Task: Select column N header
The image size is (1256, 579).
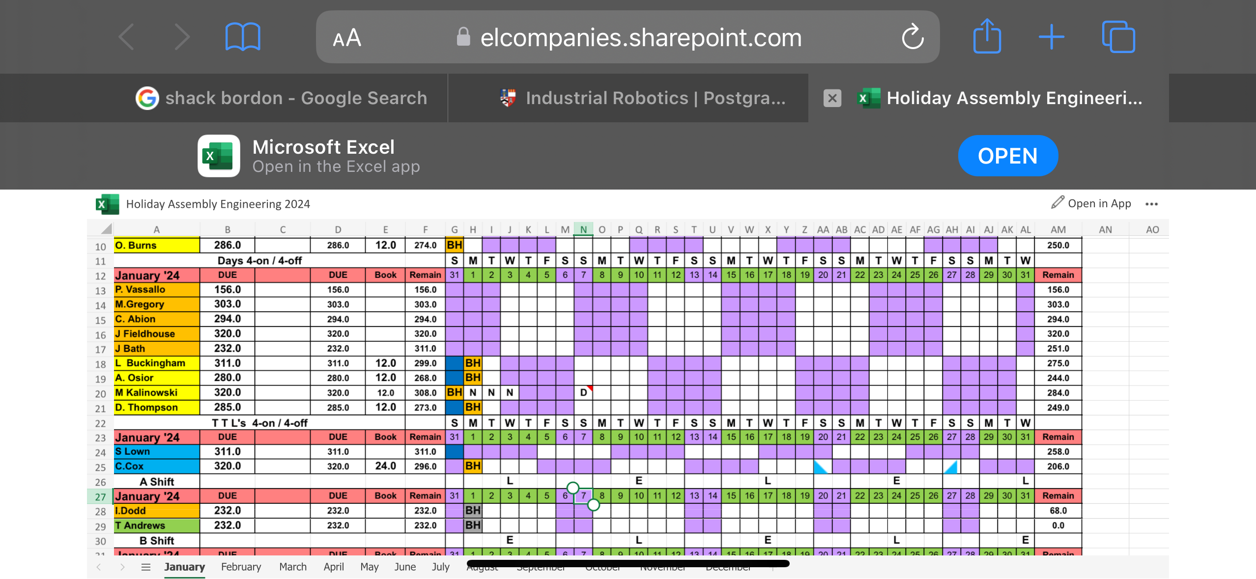Action: (x=583, y=229)
